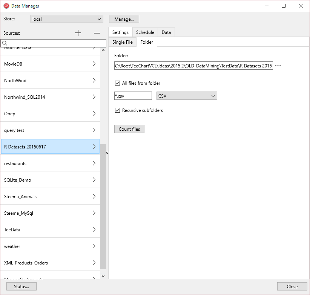Image resolution: width=310 pixels, height=295 pixels.
Task: Switch to the Settings tab
Action: click(120, 32)
